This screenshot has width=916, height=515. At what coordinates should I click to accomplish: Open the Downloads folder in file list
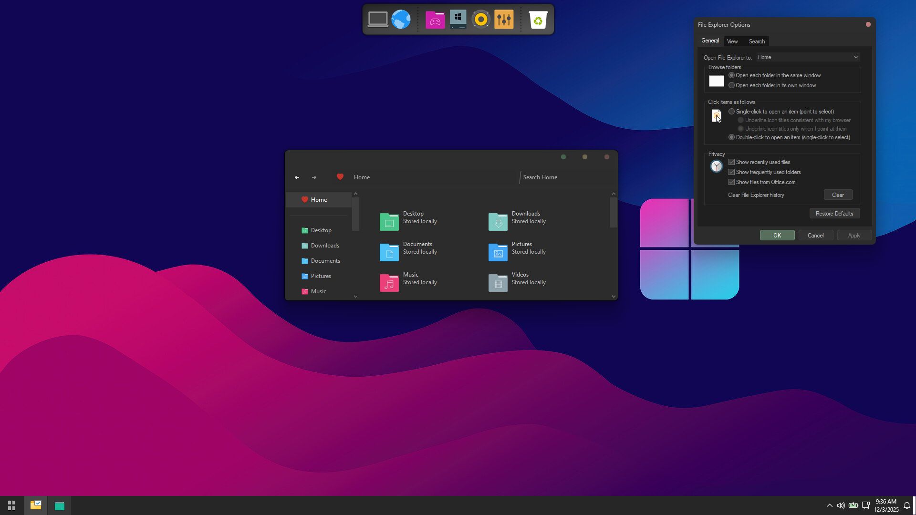click(498, 221)
